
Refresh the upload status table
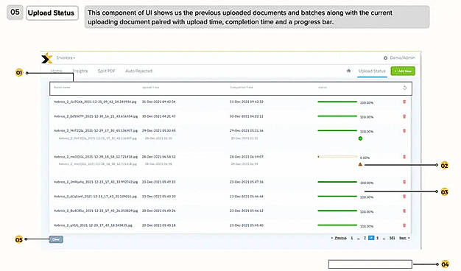pyautogui.click(x=404, y=88)
